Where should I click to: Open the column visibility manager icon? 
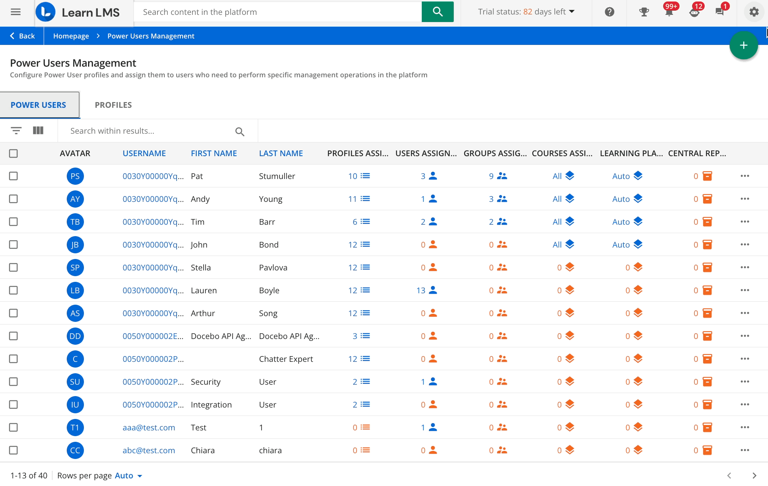point(38,130)
